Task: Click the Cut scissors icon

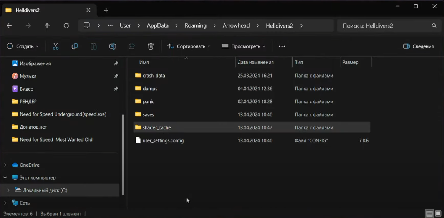Action: [55, 46]
